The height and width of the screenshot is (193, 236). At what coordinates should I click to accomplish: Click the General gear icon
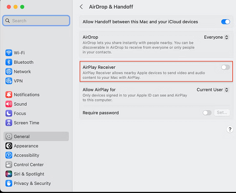click(x=9, y=137)
